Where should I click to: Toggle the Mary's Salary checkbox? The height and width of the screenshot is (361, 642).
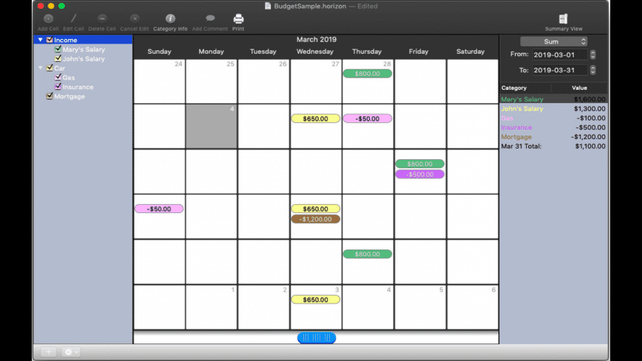pos(58,49)
